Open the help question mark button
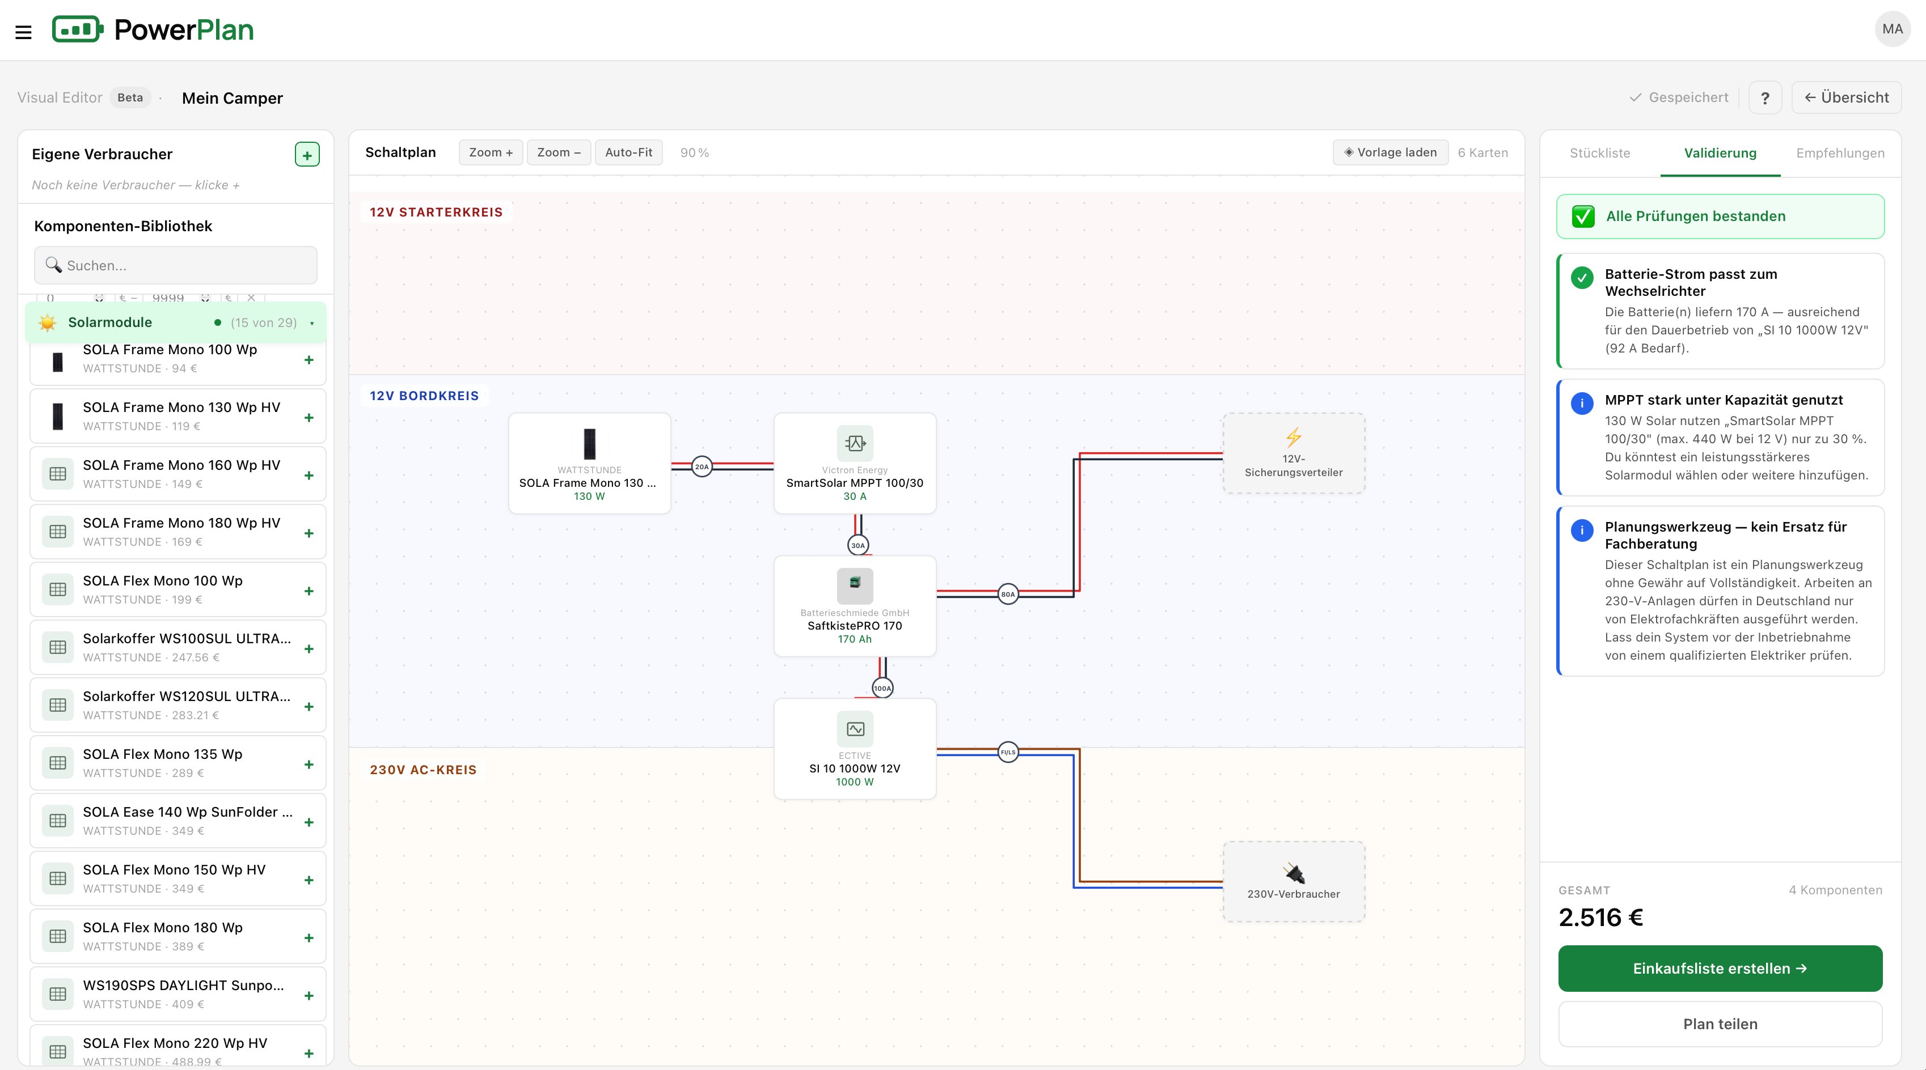This screenshot has width=1926, height=1070. coord(1764,98)
